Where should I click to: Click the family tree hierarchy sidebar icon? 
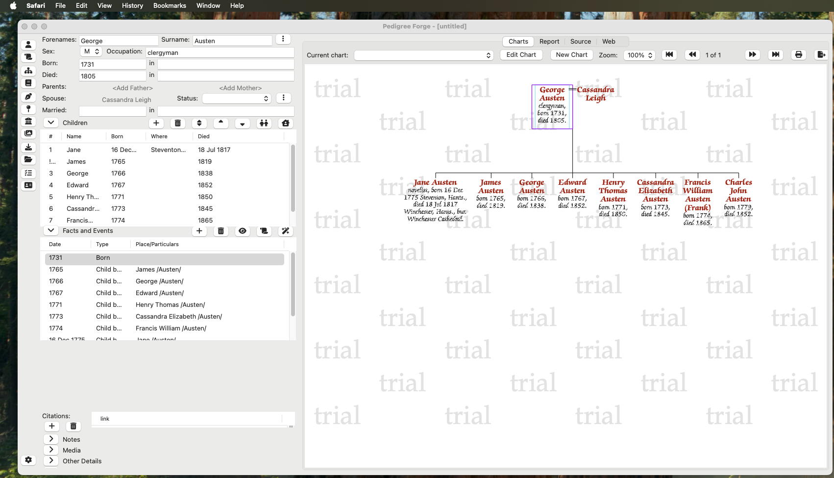28,71
